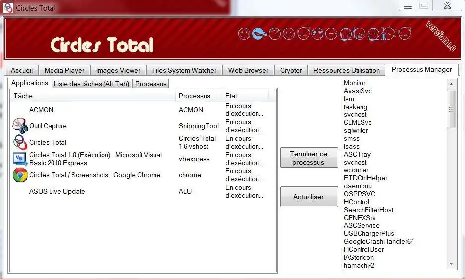Select Circles Total / Screenshots - Google Chrome task
465x279 pixels.
[x=95, y=175]
